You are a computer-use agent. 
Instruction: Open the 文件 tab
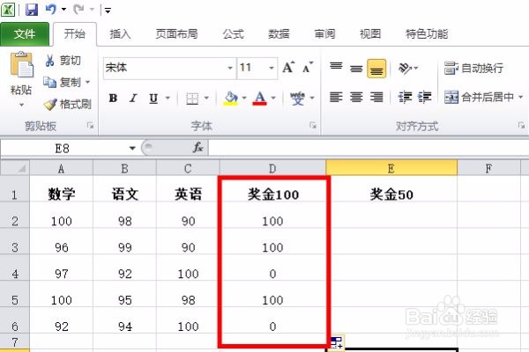(25, 34)
